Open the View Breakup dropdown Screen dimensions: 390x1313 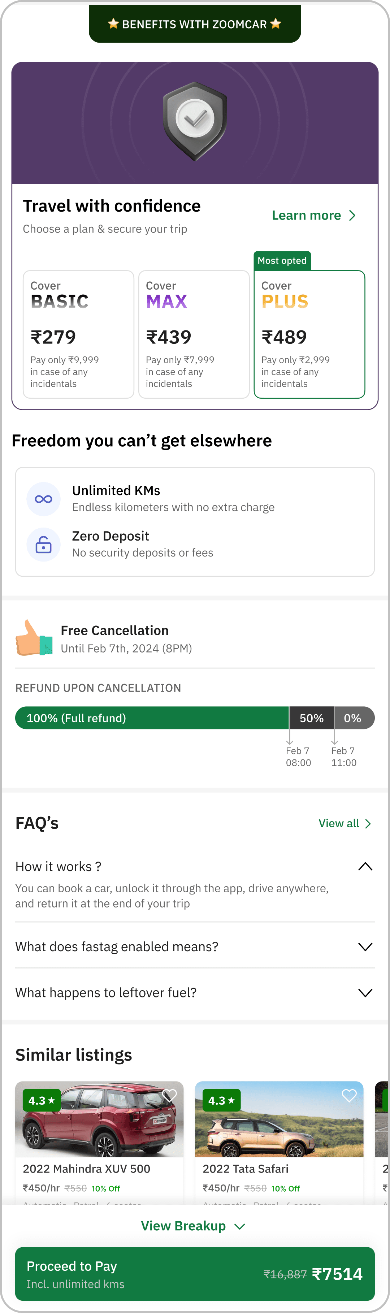pyautogui.click(x=194, y=1226)
